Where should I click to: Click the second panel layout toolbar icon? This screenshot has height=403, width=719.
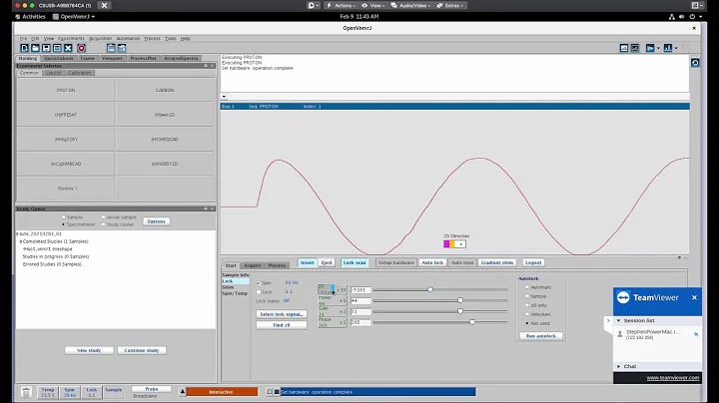coord(122,48)
